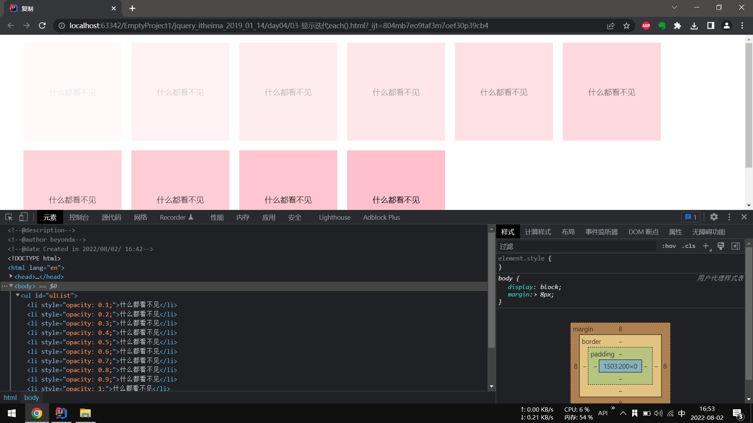The height and width of the screenshot is (423, 753).
Task: Open the DevTools issues counter badge
Action: pyautogui.click(x=691, y=217)
